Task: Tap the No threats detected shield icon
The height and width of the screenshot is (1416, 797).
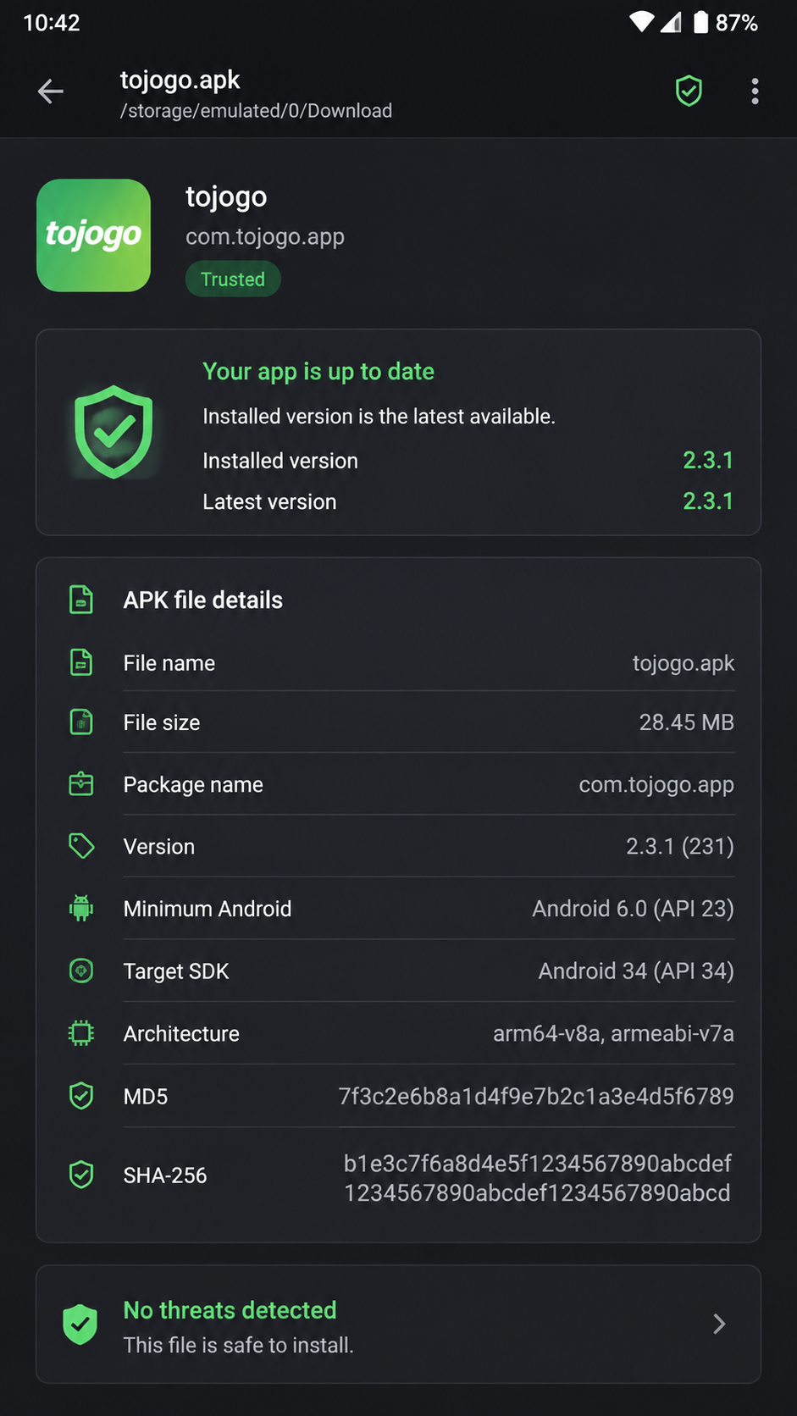Action: [x=80, y=1324]
